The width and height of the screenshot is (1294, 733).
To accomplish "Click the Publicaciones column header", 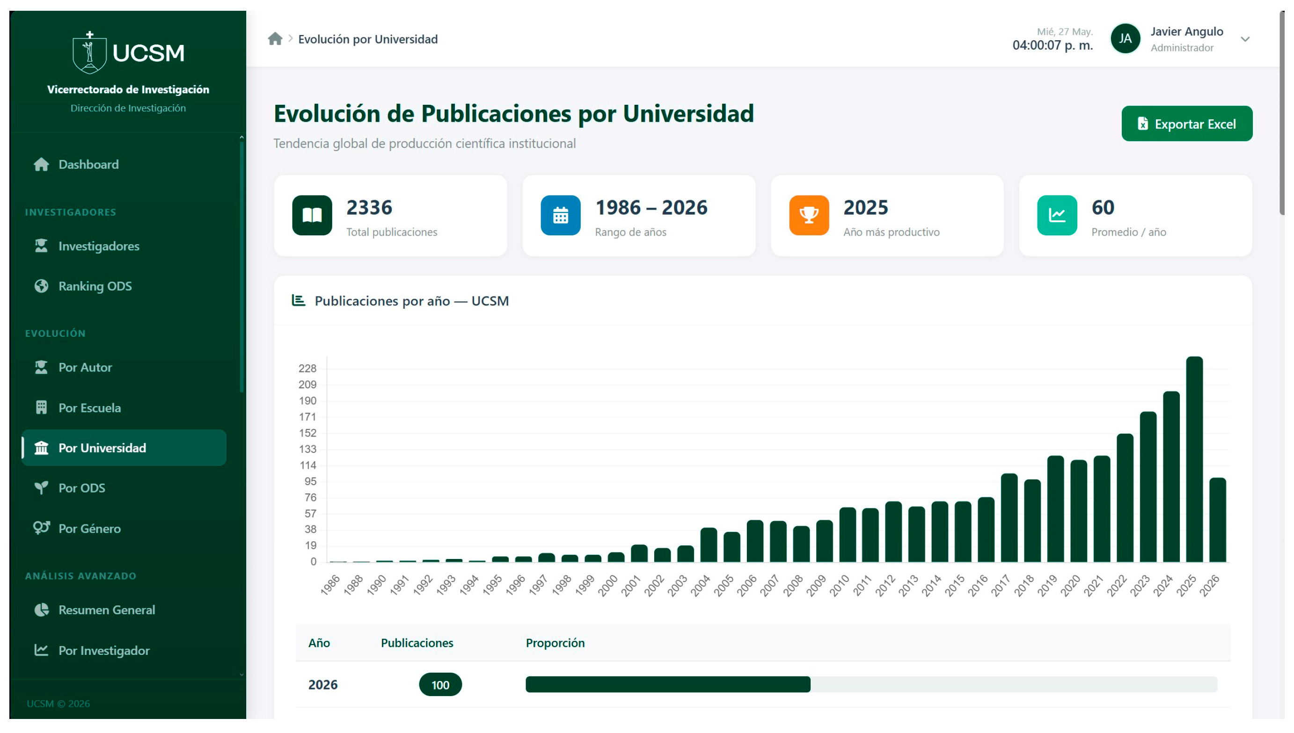I will (417, 643).
